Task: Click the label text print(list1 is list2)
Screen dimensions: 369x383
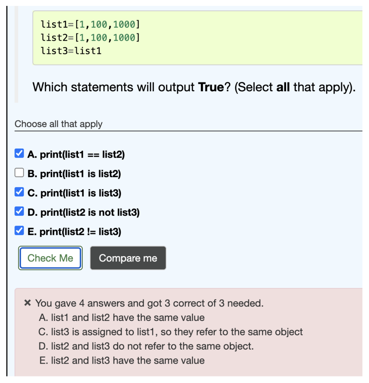Action: [81, 174]
